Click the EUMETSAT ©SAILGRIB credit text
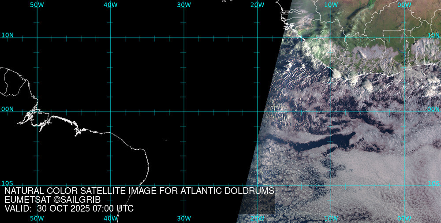The width and height of the screenshot is (441, 223). pyautogui.click(x=52, y=200)
